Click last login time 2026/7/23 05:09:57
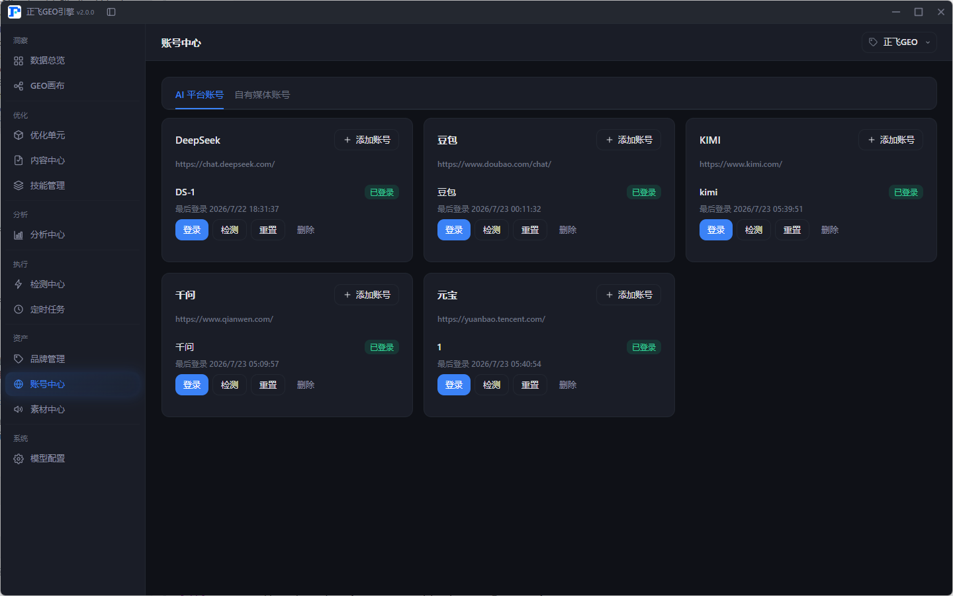Viewport: 953px width, 596px height. 244,364
